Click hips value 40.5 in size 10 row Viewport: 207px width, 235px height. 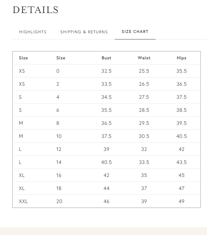click(181, 136)
